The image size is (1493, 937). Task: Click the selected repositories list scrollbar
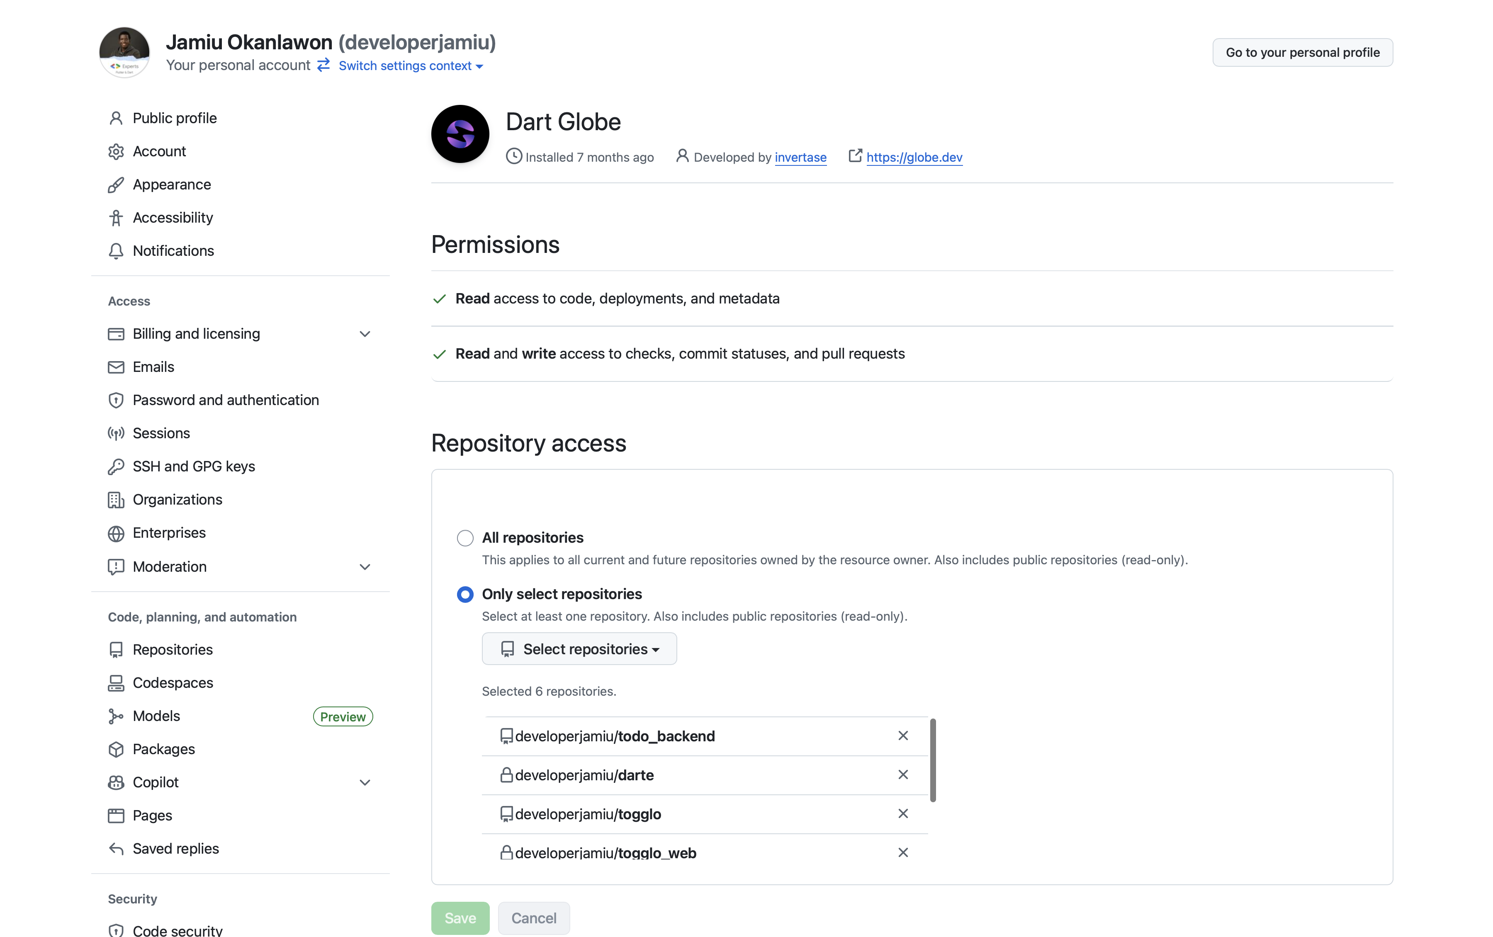tap(933, 760)
